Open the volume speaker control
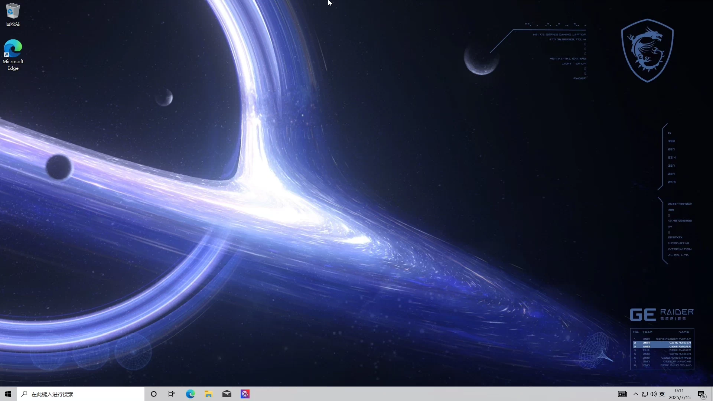This screenshot has width=713, height=401. click(654, 394)
